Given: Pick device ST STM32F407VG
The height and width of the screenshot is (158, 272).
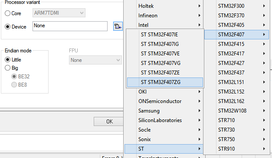Looking at the screenshot, I should (165, 63).
